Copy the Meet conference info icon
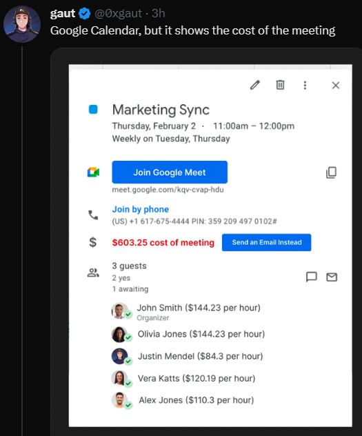The height and width of the screenshot is (436, 362). (331, 172)
